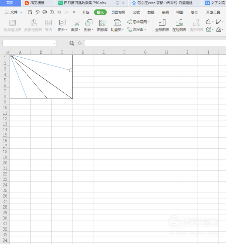This screenshot has width=226, height=244.
Task: Insert a column chart icon
Action: pyautogui.click(x=208, y=22)
